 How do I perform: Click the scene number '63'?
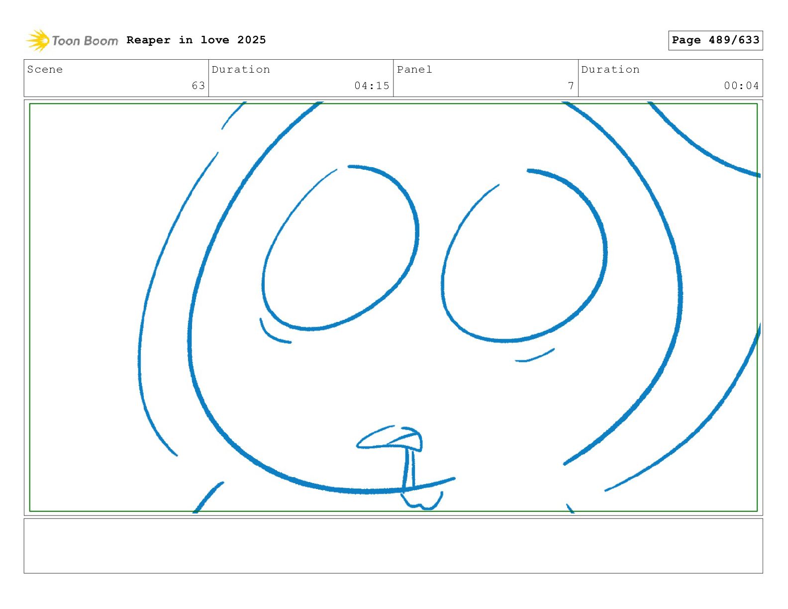[x=198, y=86]
